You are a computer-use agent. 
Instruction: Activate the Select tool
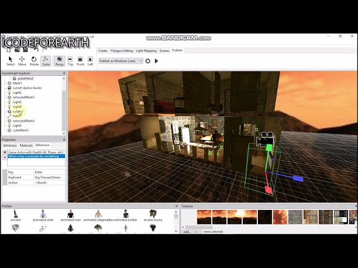tap(10, 61)
